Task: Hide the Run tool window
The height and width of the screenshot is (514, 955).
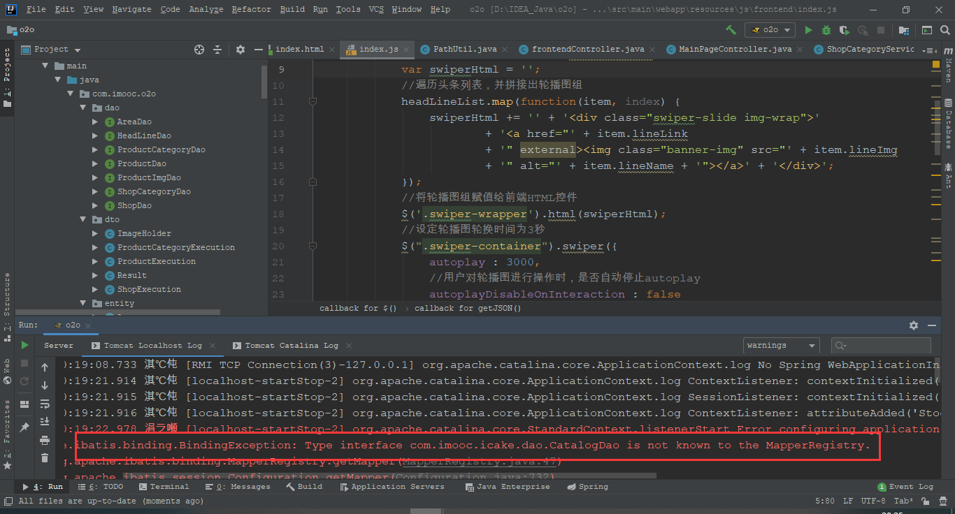Action: 932,325
